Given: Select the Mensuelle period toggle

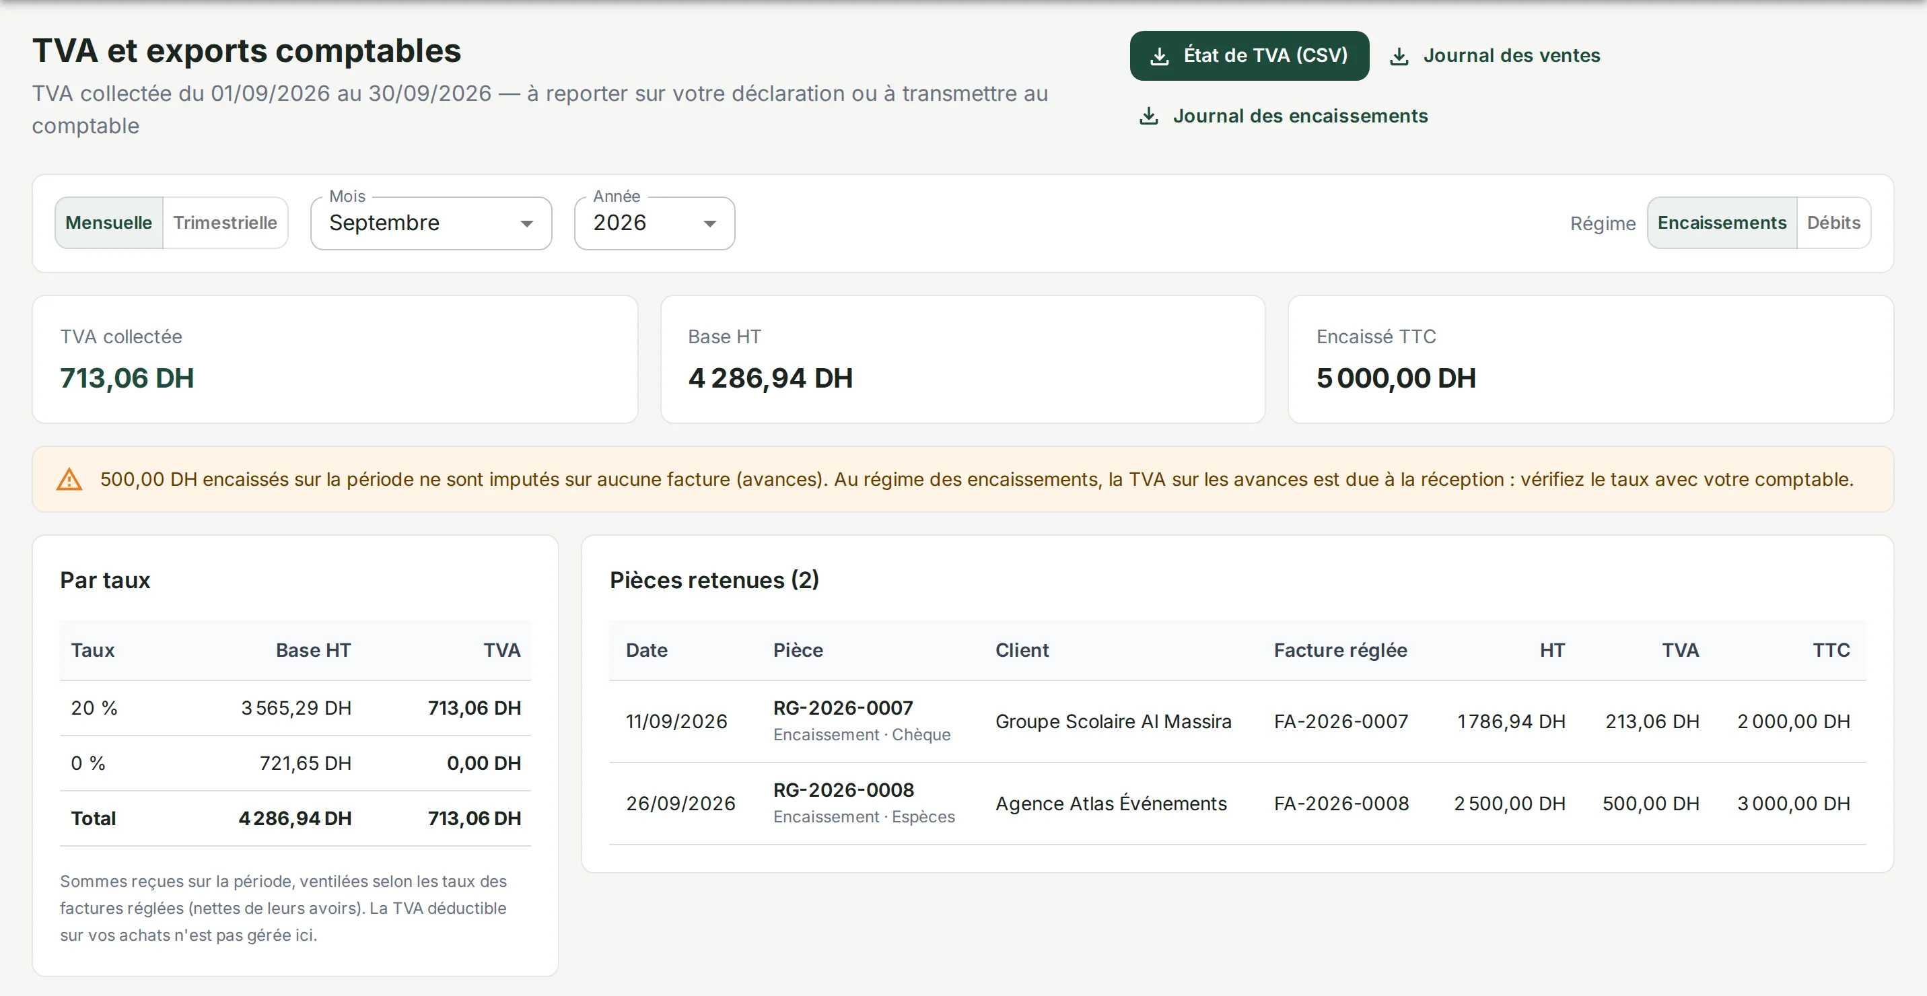Looking at the screenshot, I should pos(108,223).
